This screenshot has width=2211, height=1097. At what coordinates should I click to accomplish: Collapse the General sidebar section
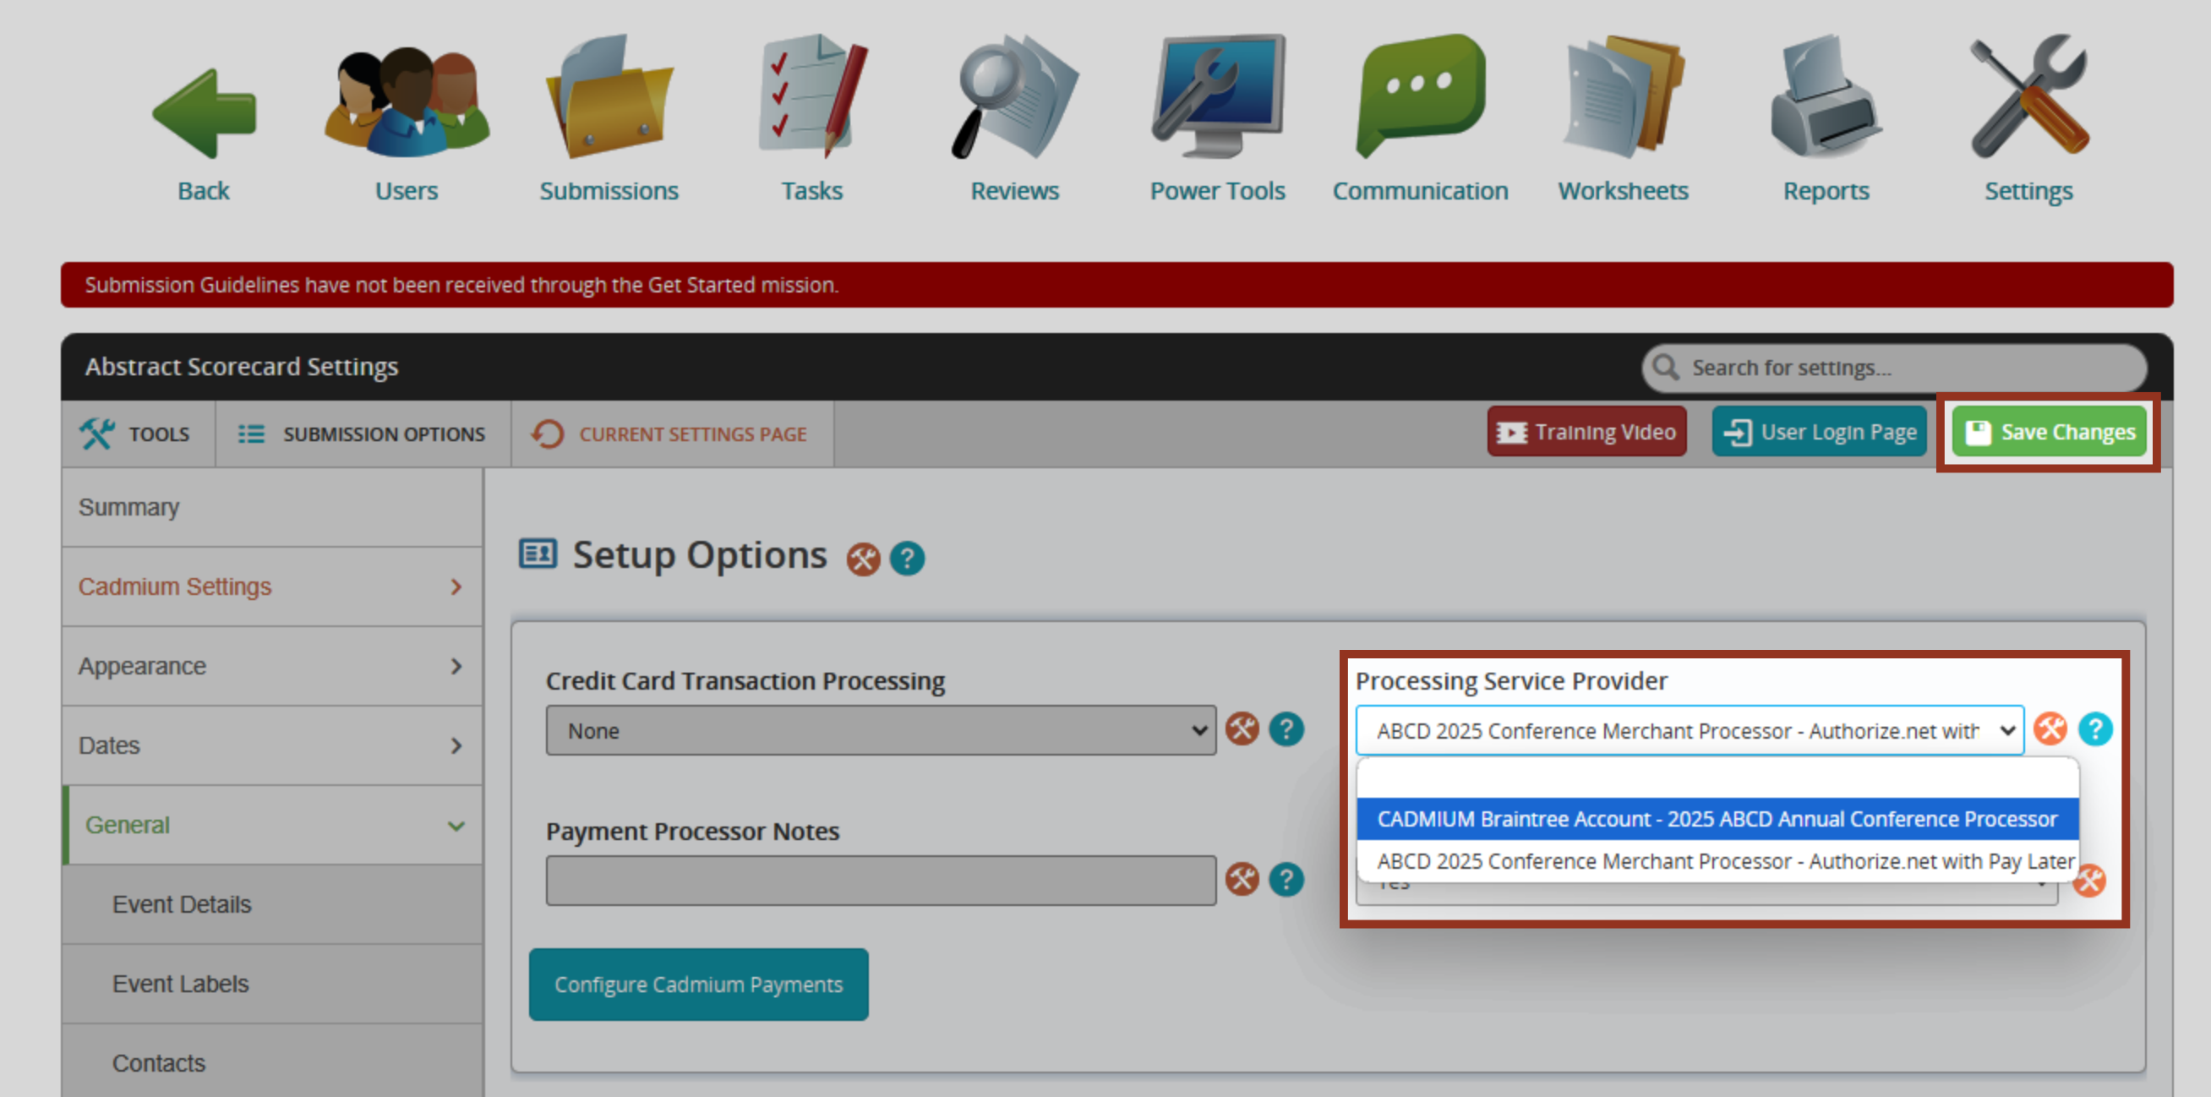coord(271,825)
